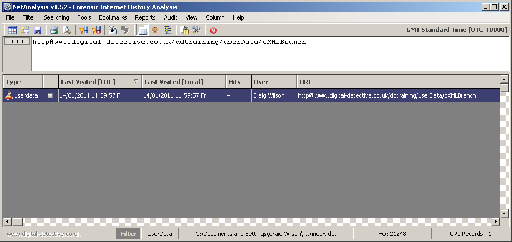
Task: Click the horizontal scrollbar thumb
Action: (x=17, y=222)
